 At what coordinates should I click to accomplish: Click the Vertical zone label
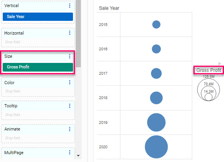click(x=11, y=6)
